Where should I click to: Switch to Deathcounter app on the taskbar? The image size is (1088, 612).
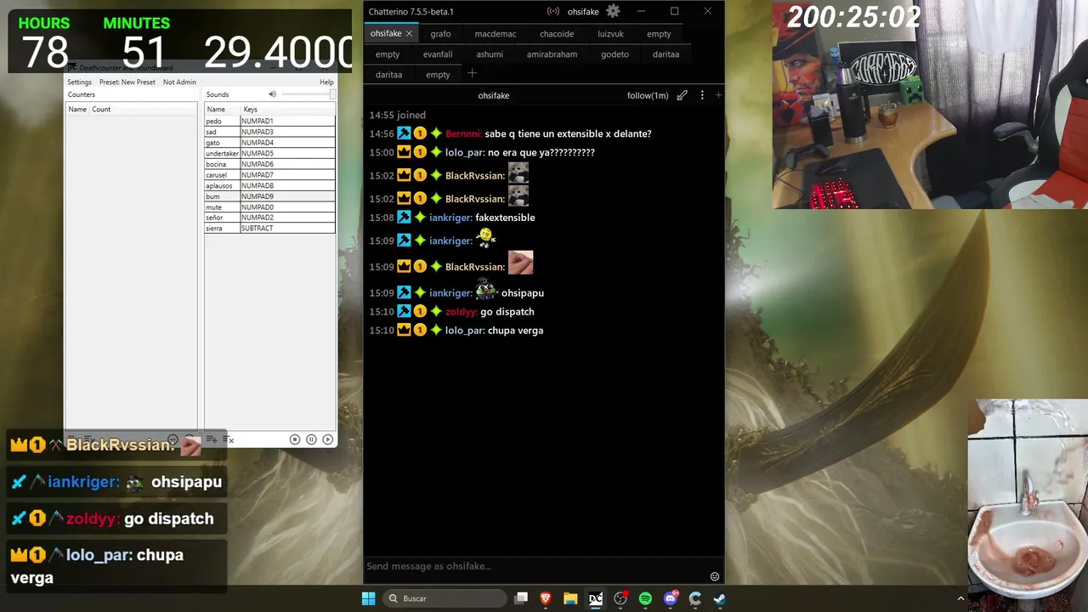click(x=596, y=598)
